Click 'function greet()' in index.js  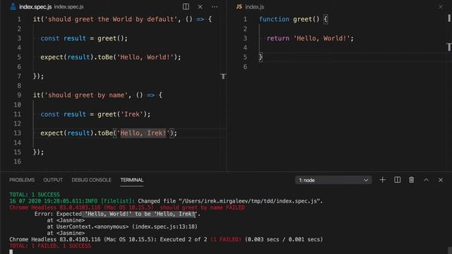[290, 19]
